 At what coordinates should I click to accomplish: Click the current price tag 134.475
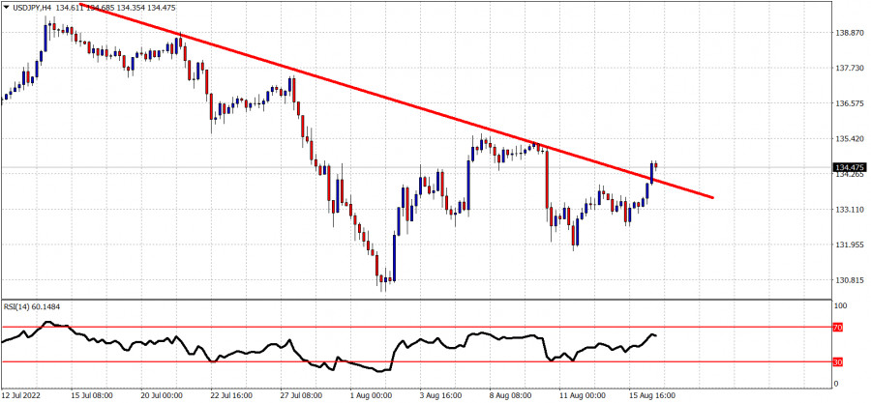848,167
